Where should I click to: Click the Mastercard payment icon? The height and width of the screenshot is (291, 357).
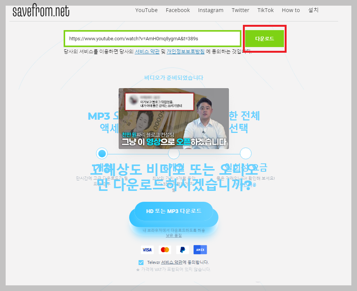(x=165, y=250)
